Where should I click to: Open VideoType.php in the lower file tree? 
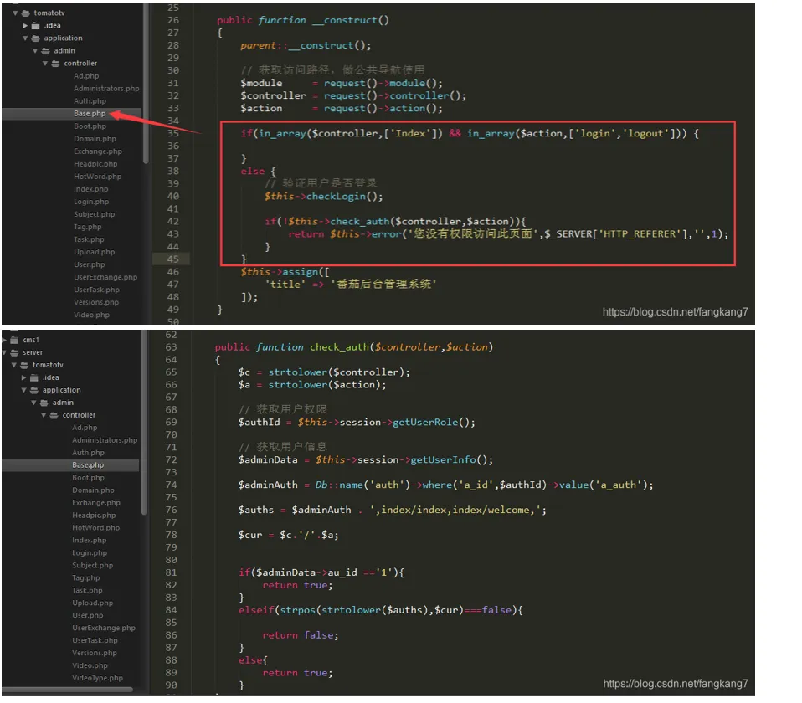click(x=97, y=678)
